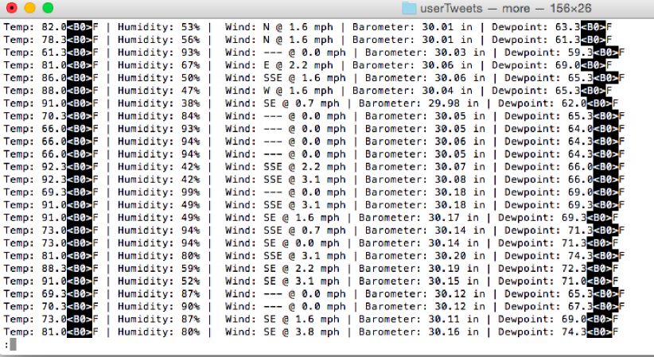
Task: Click the value "Humidity: 38%"
Action: click(x=158, y=103)
